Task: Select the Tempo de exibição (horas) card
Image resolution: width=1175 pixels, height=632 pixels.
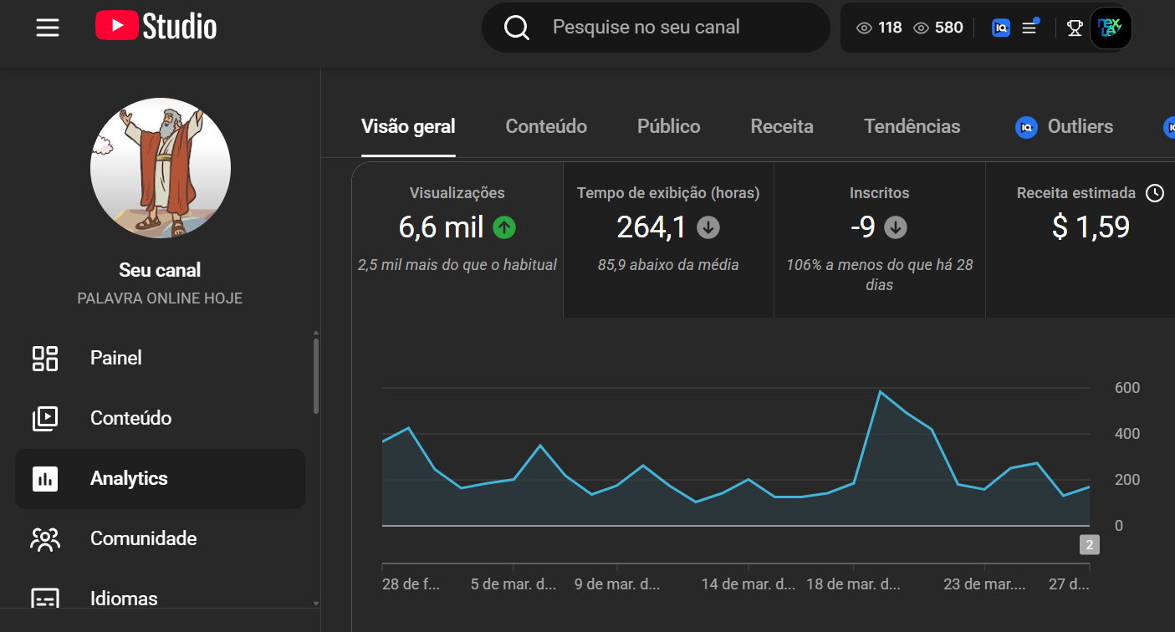Action: [x=668, y=240]
